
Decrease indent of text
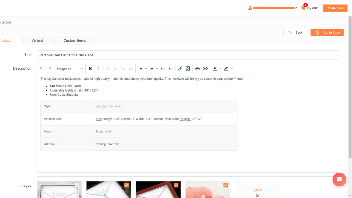(x=163, y=68)
